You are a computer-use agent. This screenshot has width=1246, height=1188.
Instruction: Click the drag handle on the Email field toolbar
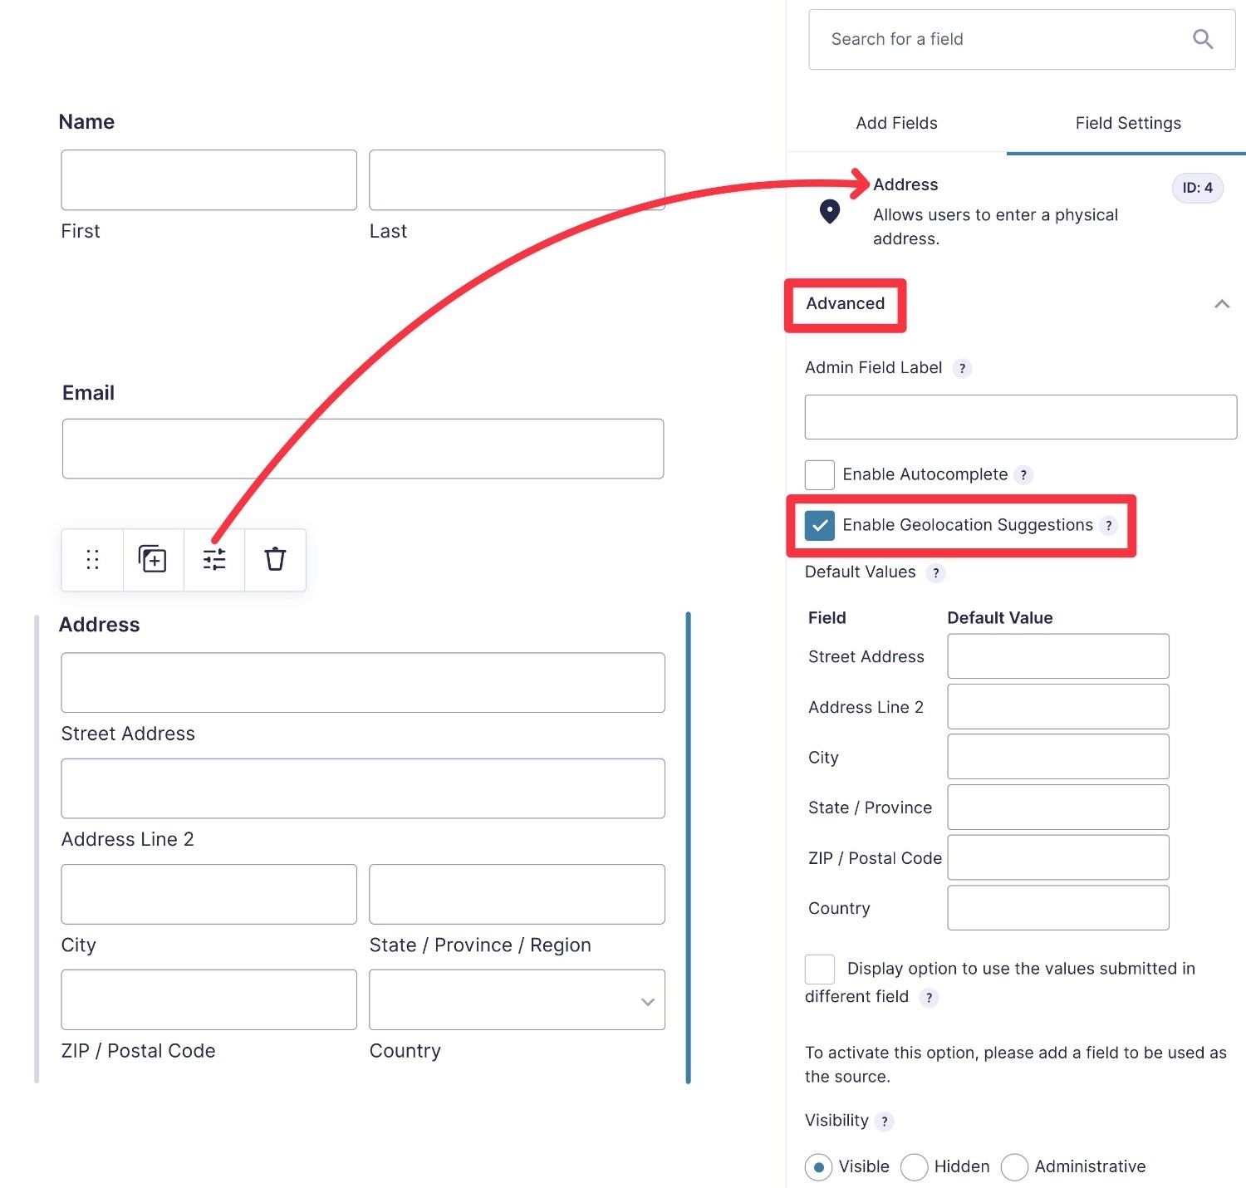(x=91, y=559)
